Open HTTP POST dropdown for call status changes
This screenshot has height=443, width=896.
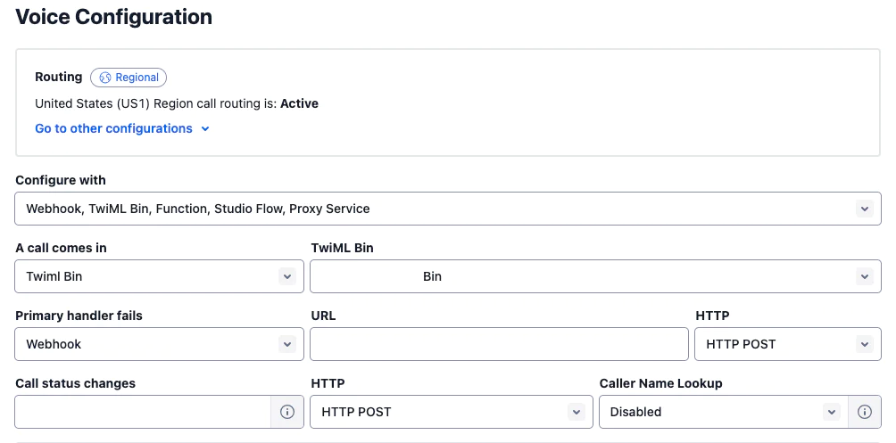click(x=452, y=412)
